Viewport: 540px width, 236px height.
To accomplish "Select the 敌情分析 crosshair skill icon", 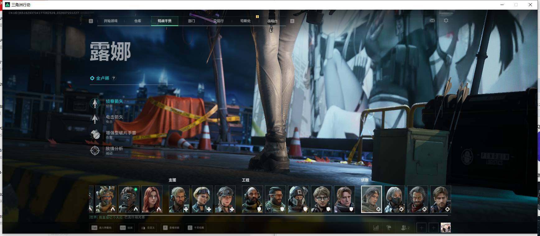I will pyautogui.click(x=95, y=150).
